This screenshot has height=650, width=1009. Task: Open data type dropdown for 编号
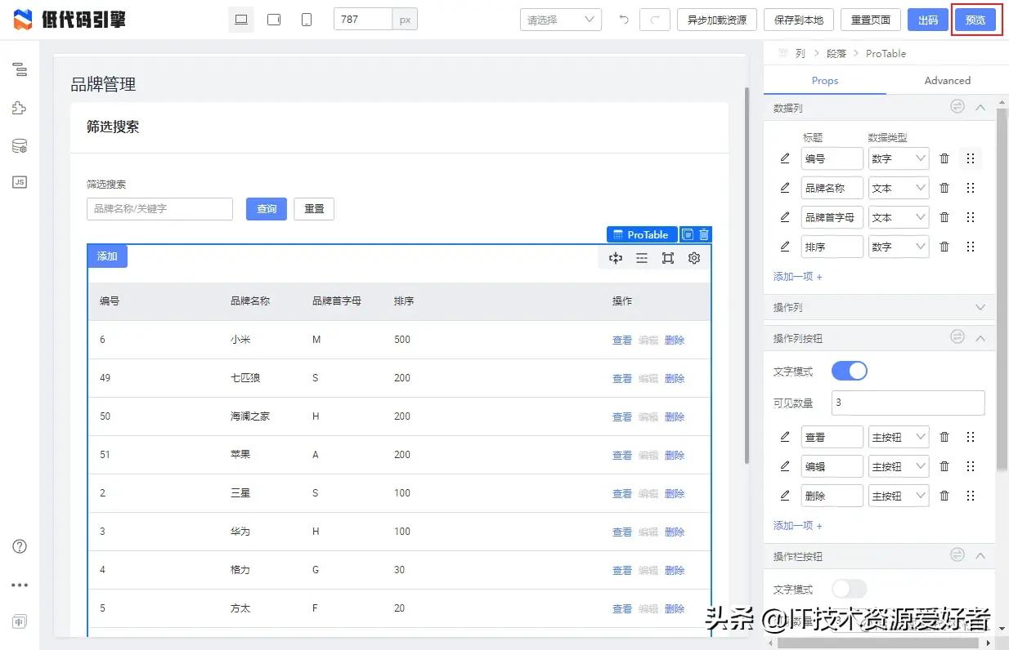pos(899,158)
